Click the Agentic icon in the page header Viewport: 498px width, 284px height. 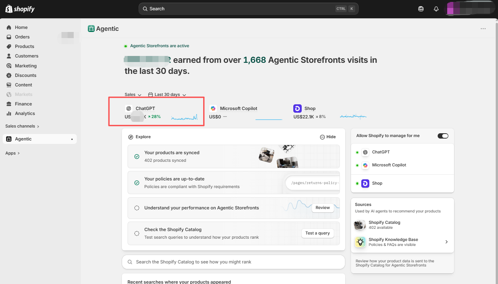(x=91, y=29)
